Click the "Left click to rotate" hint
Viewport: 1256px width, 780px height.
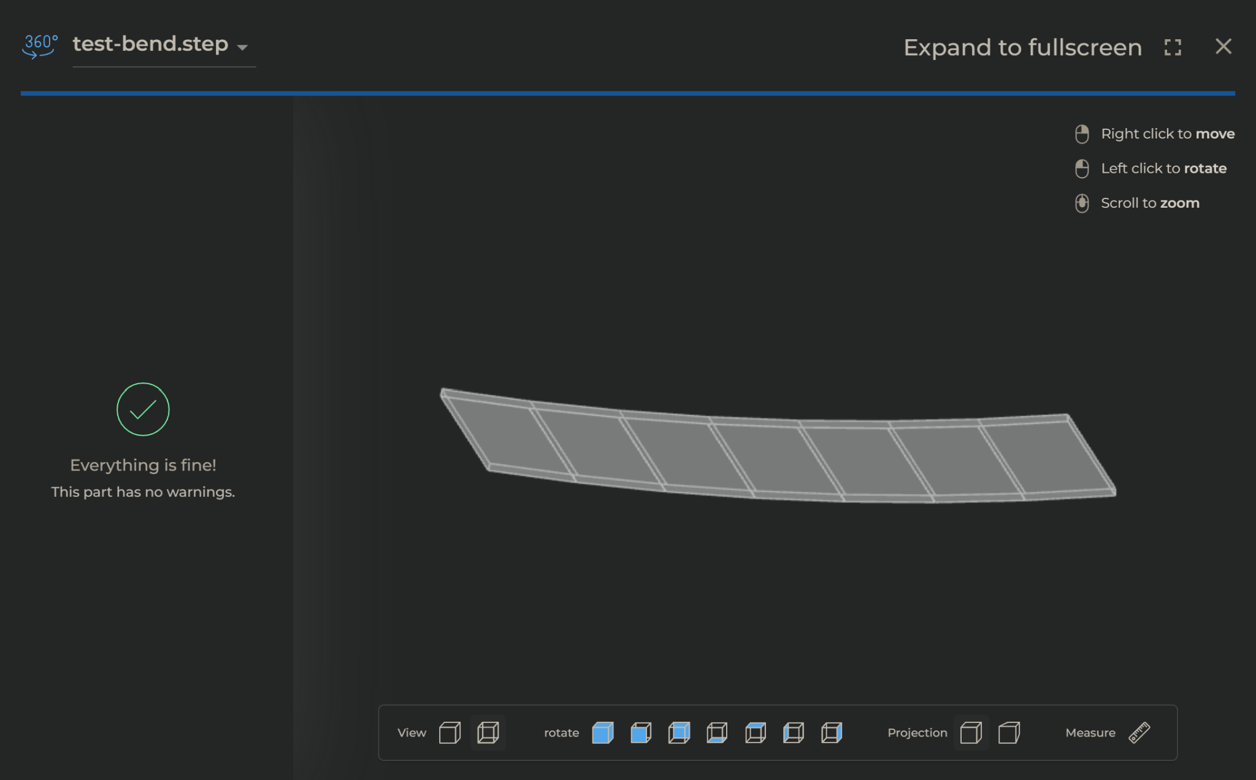(1163, 168)
